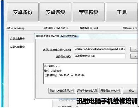Click the 是否root status label

pos(130,28)
